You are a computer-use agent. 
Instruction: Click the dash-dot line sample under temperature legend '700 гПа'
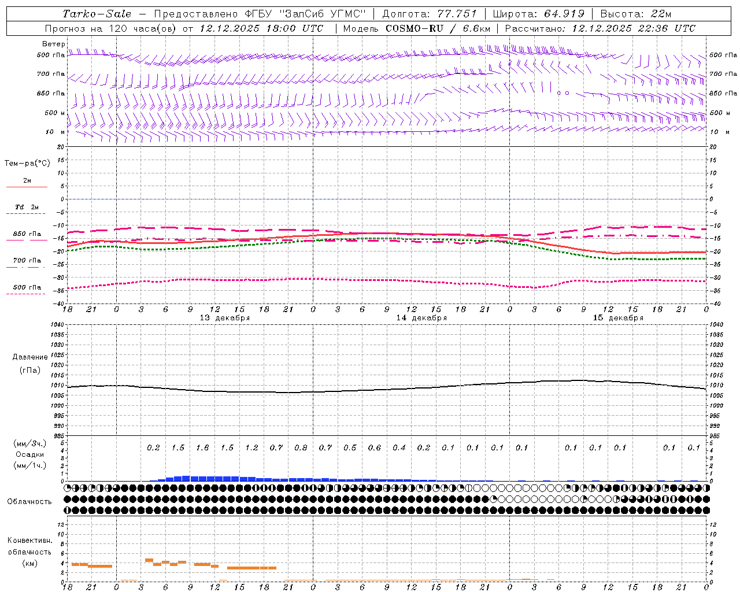point(27,267)
